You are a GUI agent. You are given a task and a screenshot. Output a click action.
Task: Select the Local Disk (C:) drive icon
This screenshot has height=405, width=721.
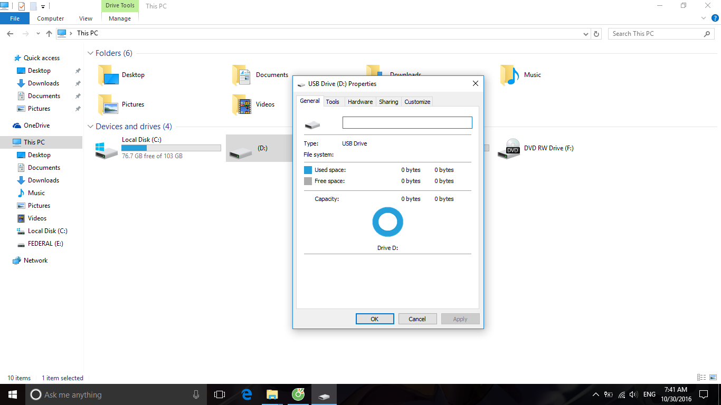(106, 150)
